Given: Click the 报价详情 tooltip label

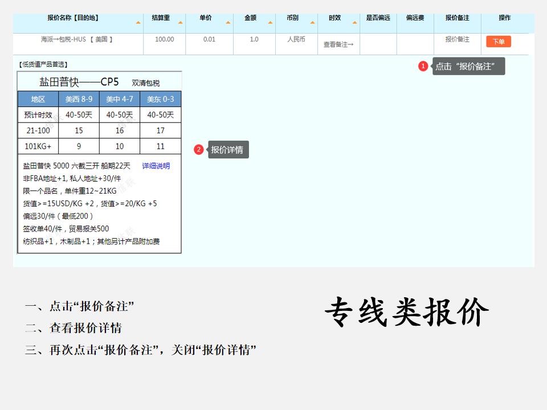Looking at the screenshot, I should 227,150.
